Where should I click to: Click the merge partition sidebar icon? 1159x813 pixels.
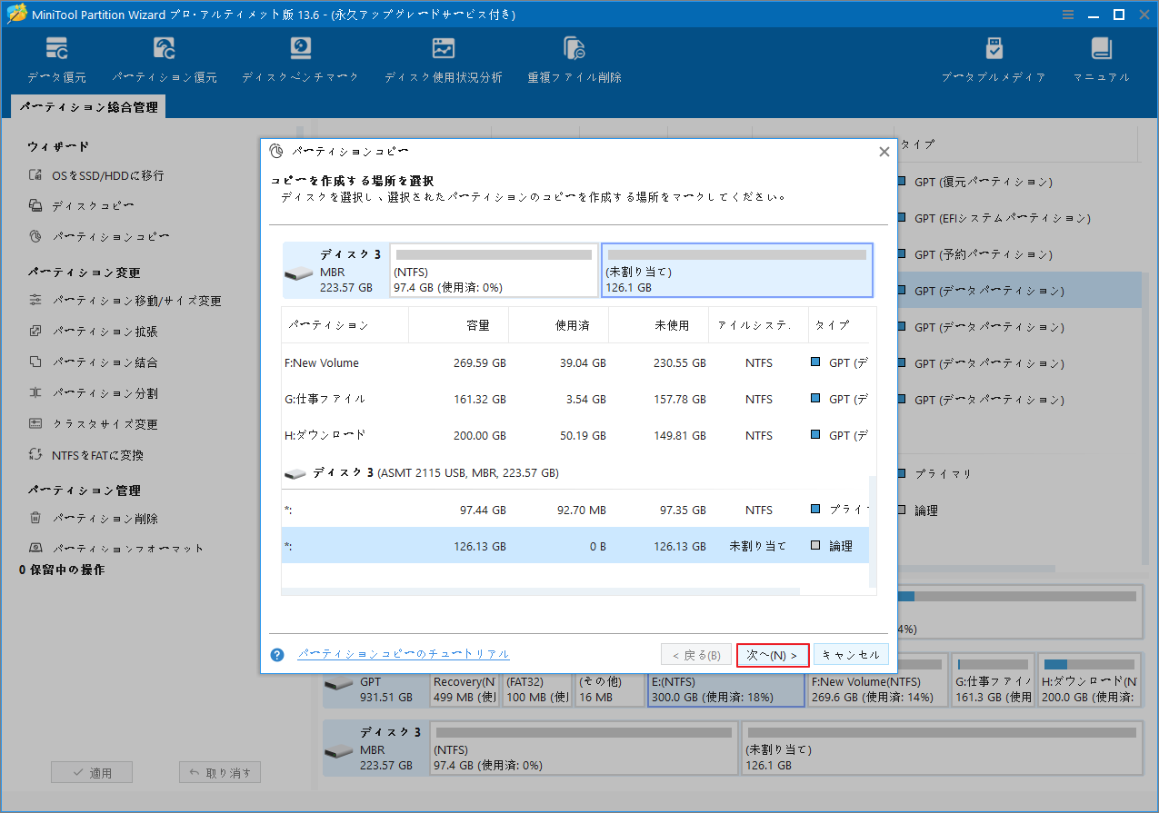(35, 362)
